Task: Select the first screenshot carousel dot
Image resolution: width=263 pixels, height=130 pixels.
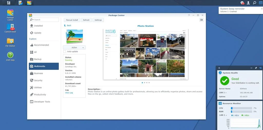Action: (x=142, y=83)
